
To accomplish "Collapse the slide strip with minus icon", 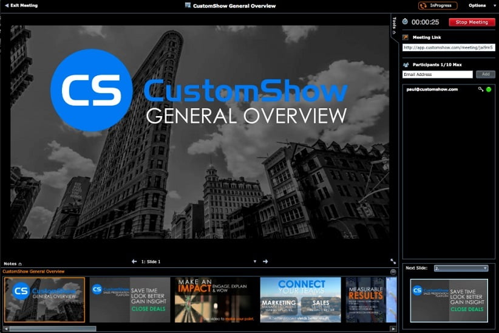I will (x=393, y=272).
